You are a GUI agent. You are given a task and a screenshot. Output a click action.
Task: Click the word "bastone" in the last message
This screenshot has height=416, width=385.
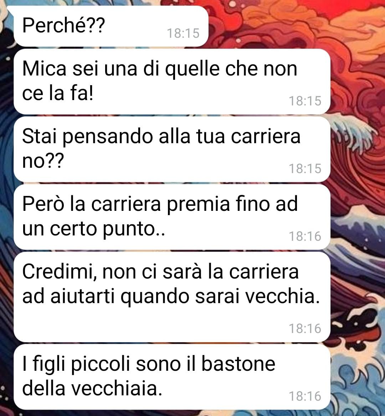238,364
